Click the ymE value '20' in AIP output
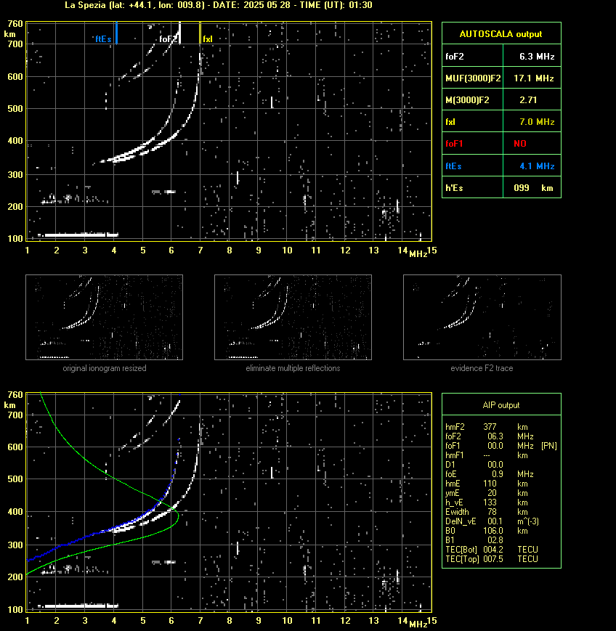Image resolution: width=616 pixels, height=631 pixels. pyautogui.click(x=492, y=493)
